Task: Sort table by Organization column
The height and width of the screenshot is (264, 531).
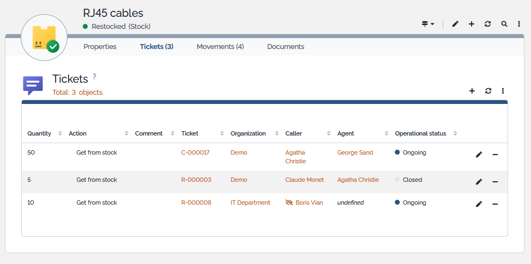Action: coord(248,133)
